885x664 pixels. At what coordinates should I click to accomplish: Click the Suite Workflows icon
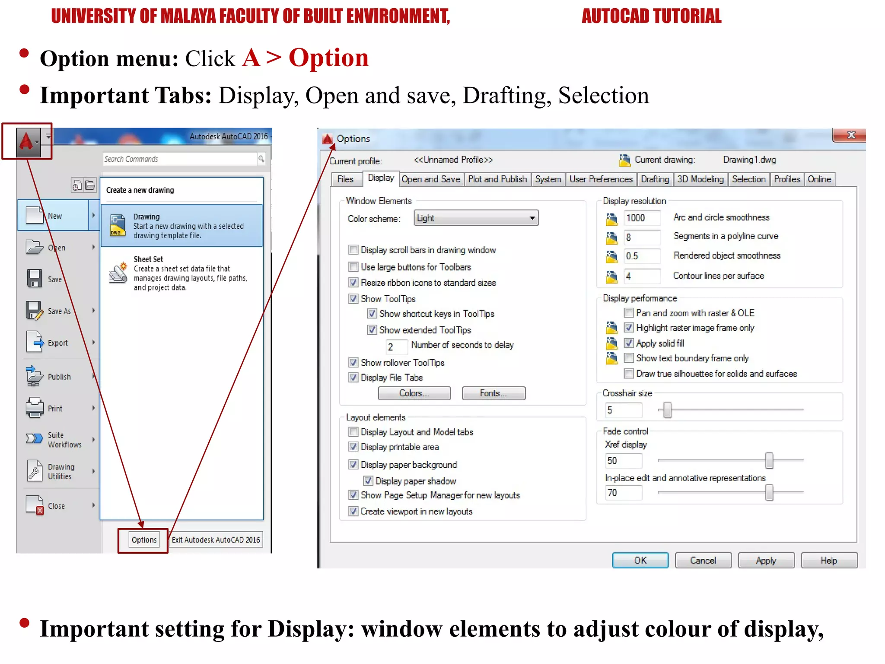(35, 438)
